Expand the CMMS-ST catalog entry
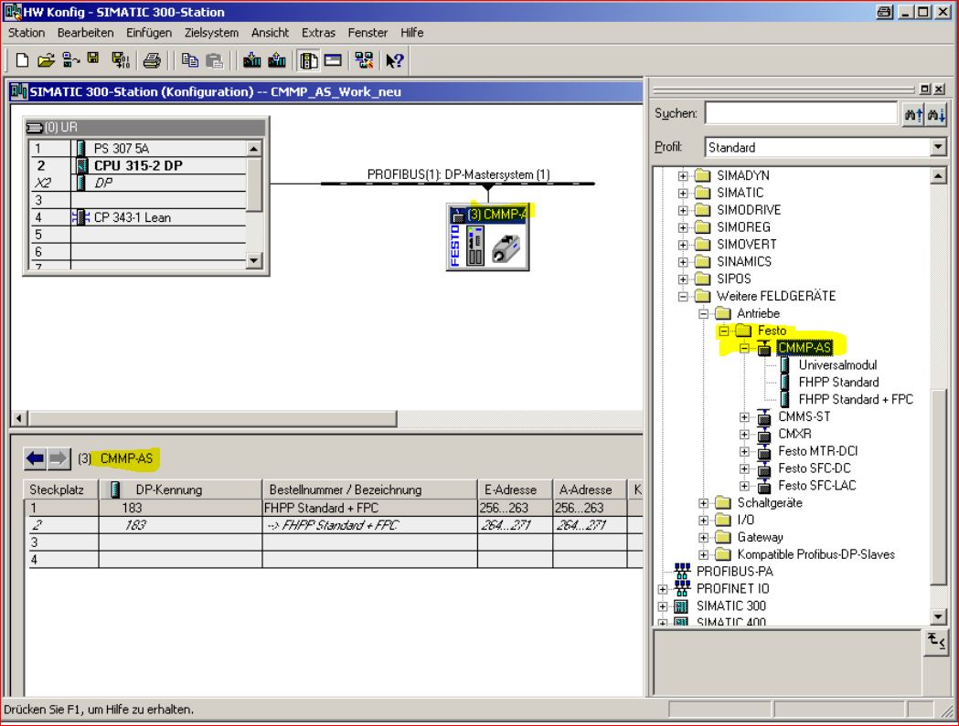Screen dimensions: 959x726 [x=743, y=416]
